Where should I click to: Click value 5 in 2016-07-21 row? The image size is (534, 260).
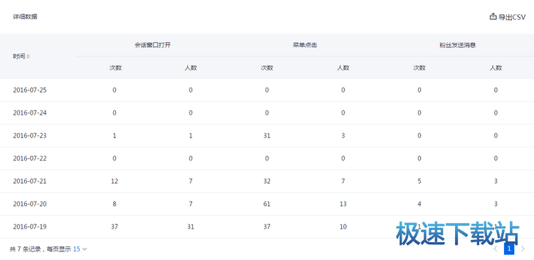[x=419, y=181]
